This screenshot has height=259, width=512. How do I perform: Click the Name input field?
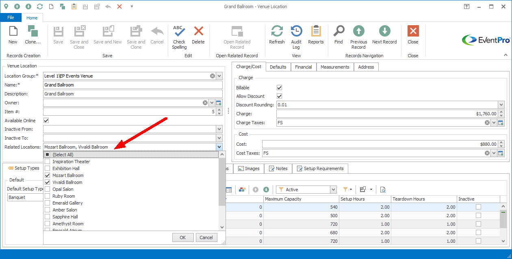tap(133, 85)
